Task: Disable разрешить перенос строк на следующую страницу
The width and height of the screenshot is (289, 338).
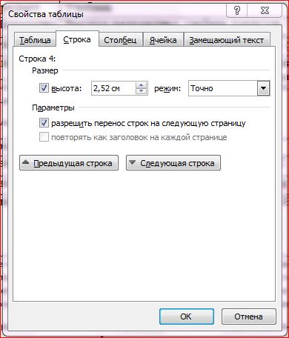Action: 44,123
